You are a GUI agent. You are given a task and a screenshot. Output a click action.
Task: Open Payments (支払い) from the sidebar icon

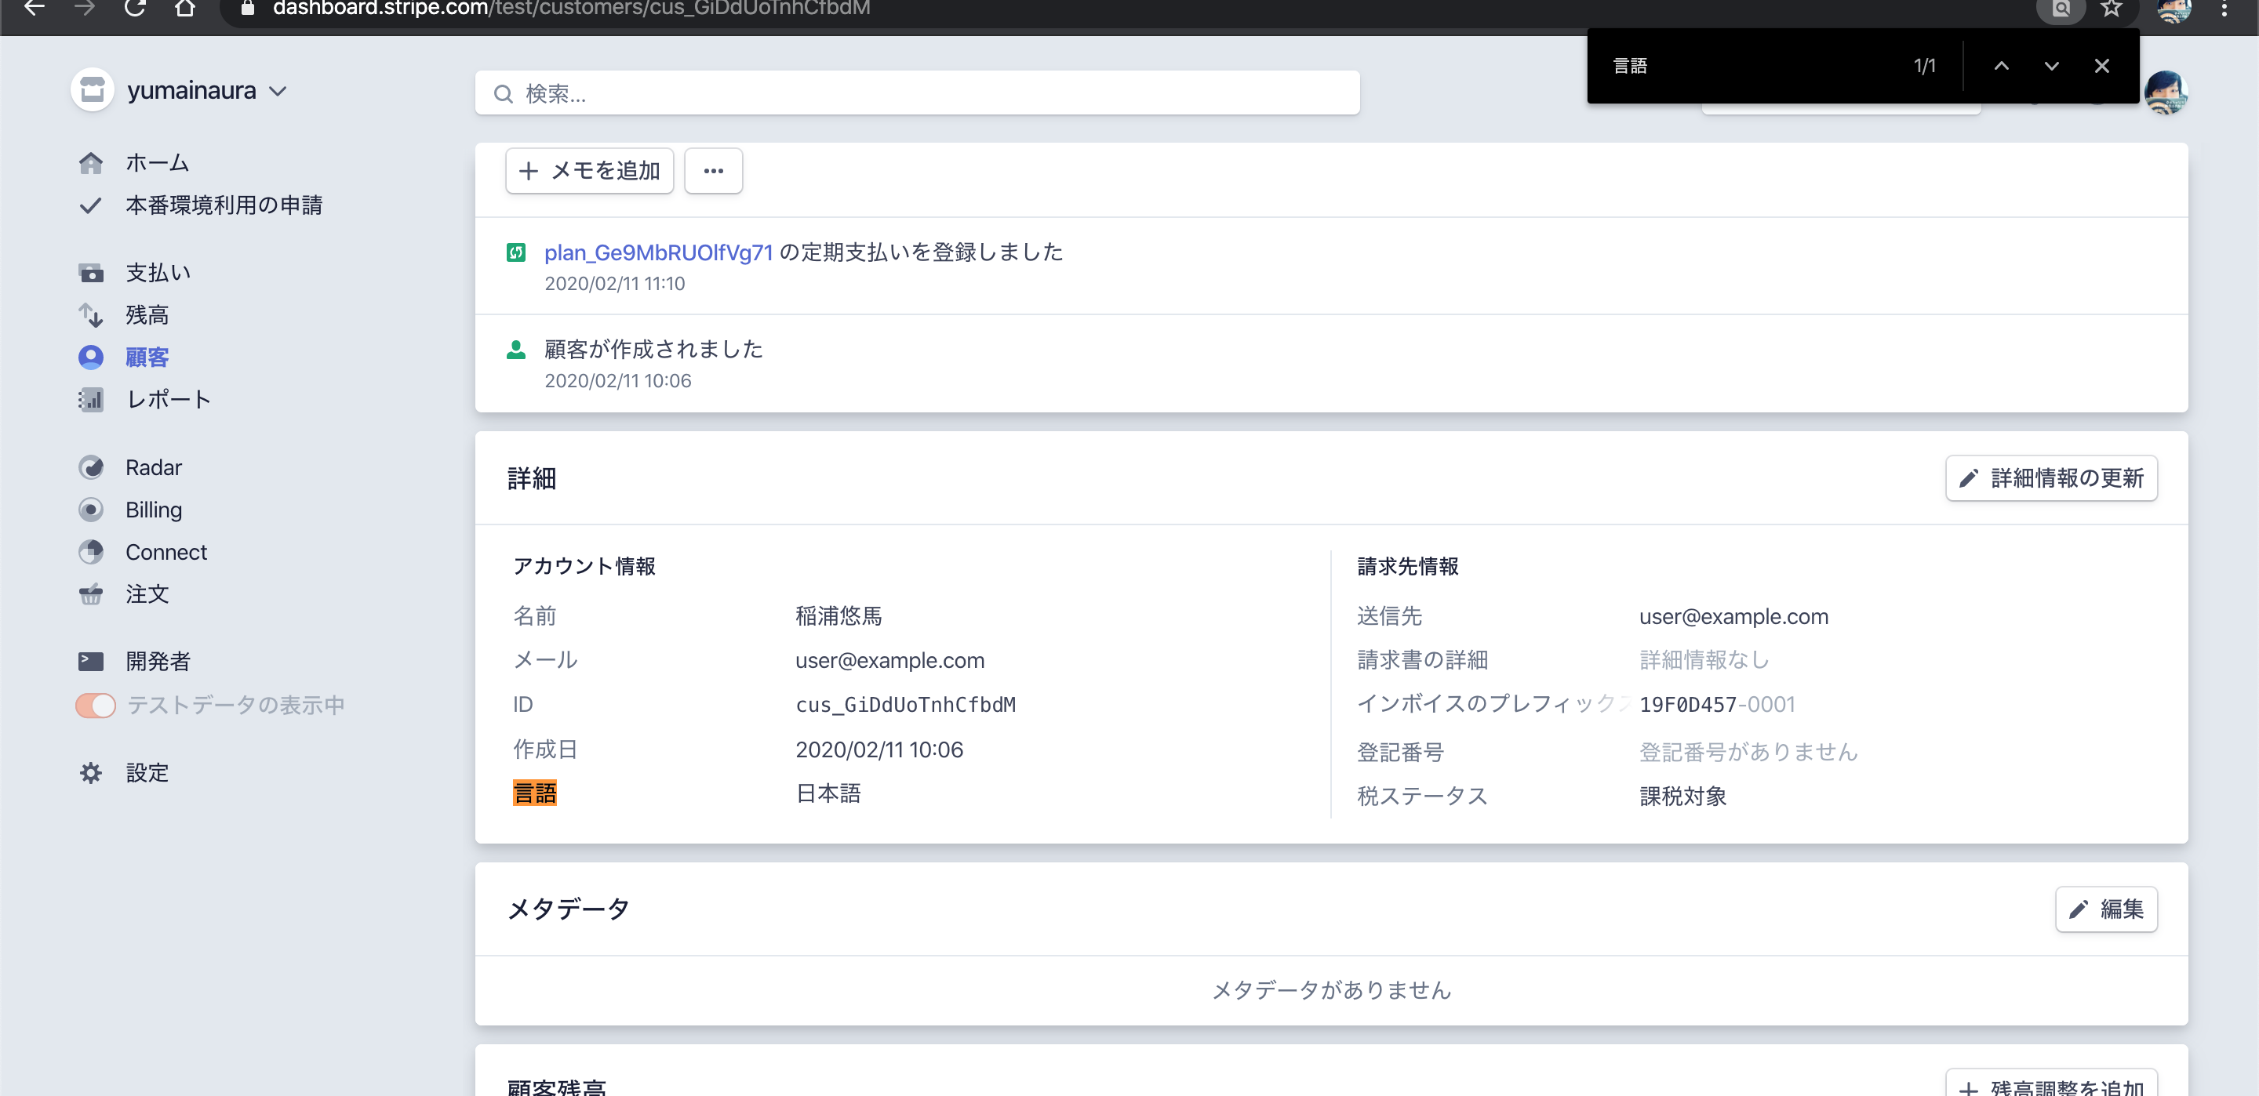(90, 274)
